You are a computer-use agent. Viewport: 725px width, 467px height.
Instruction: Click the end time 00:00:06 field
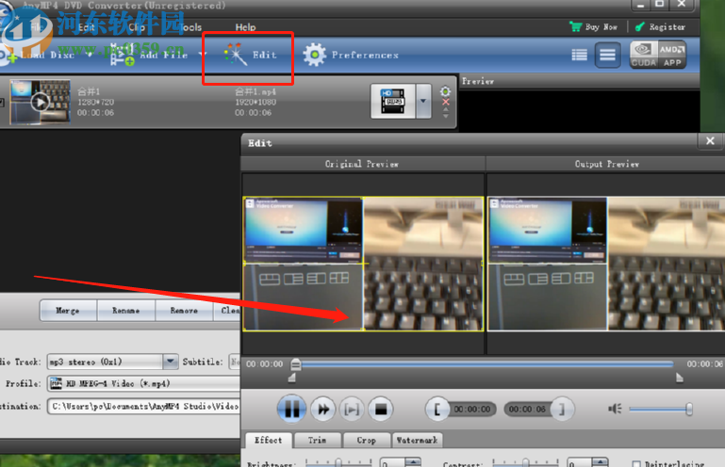pyautogui.click(x=527, y=410)
